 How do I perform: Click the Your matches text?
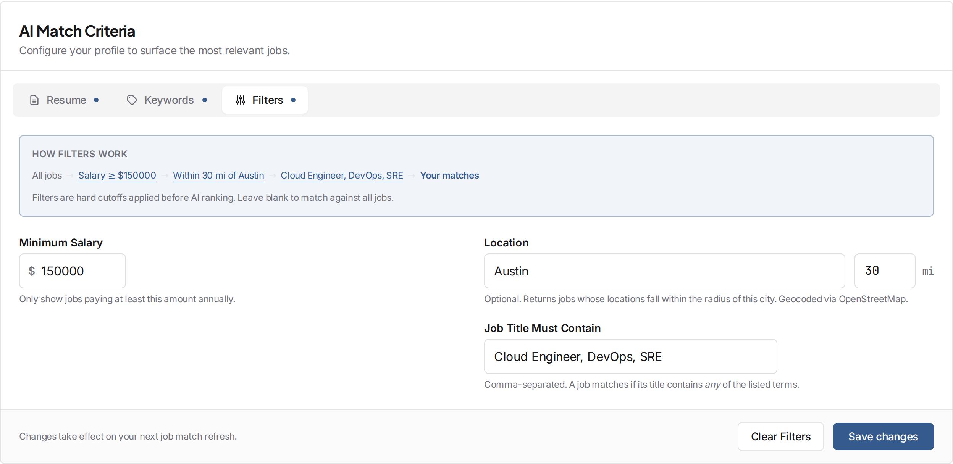(x=449, y=176)
